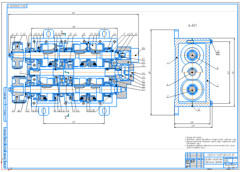This screenshot has height=172, width=241.
Task: Click callout '13' below the main view
Action: [x=67, y=110]
